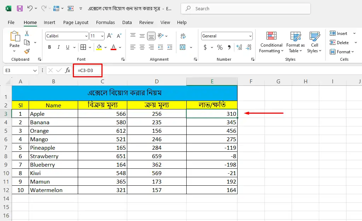Increase decimal places

point(239,47)
